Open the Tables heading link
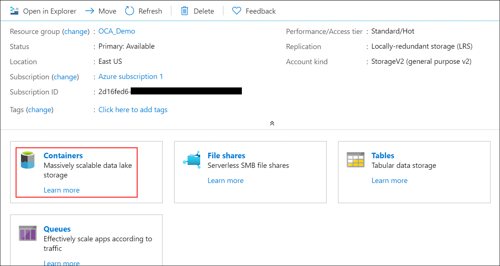 tap(383, 156)
